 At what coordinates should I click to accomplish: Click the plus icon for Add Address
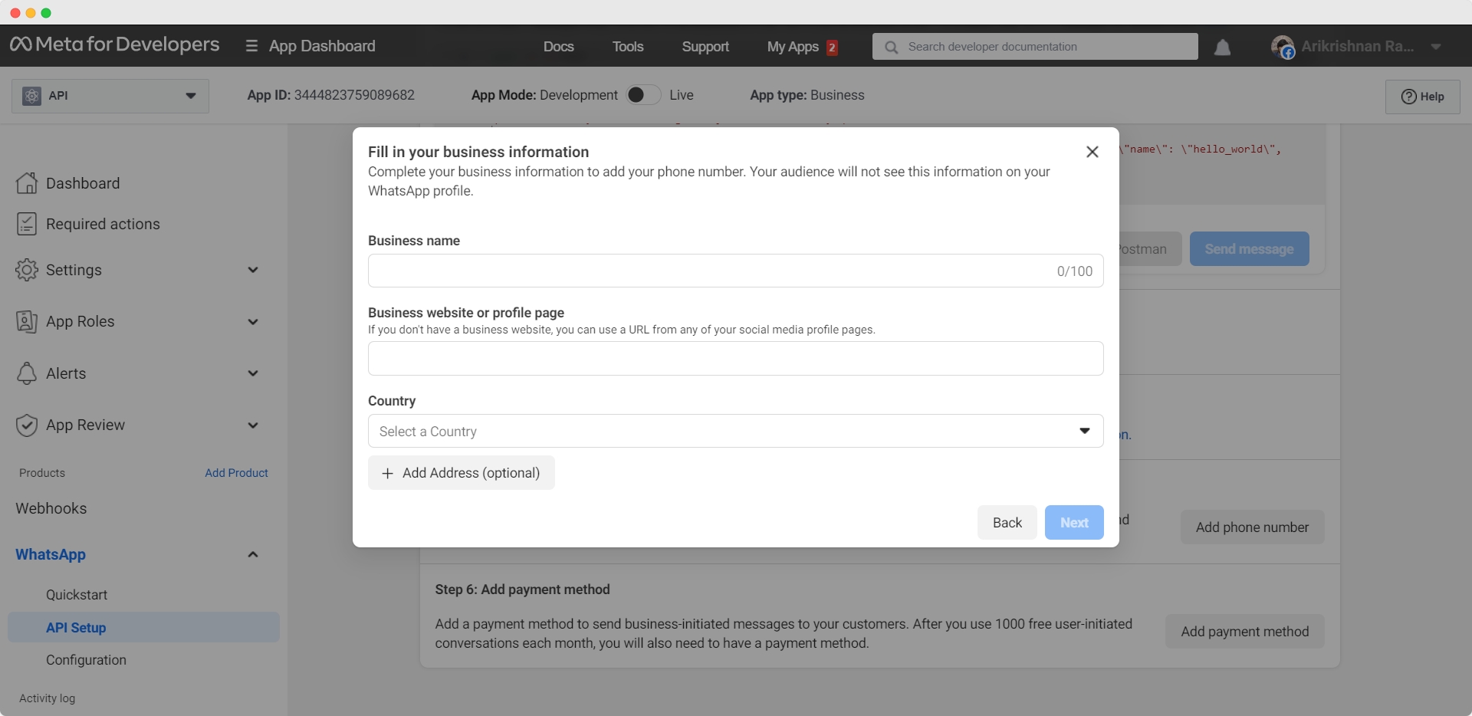tap(387, 474)
